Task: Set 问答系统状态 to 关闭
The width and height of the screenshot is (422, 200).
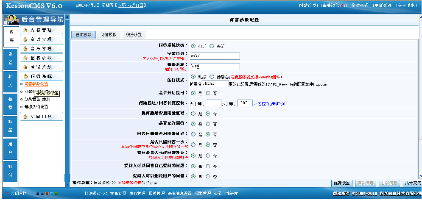Action: 212,46
